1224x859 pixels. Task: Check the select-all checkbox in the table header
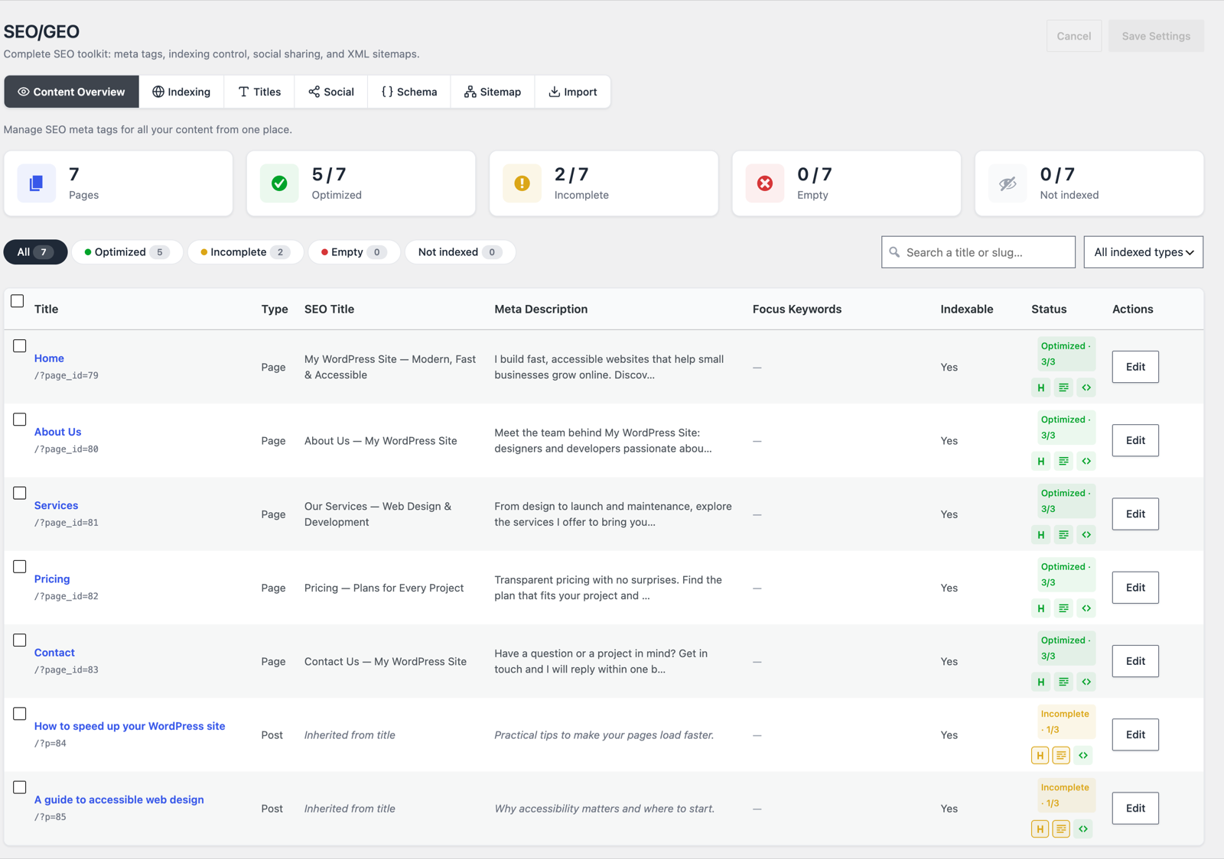pyautogui.click(x=18, y=301)
